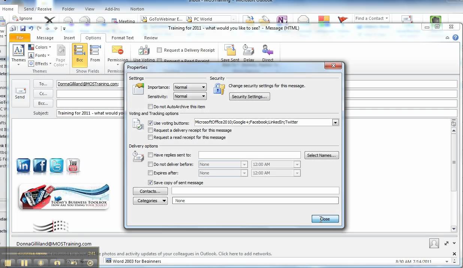
Task: Click the Facebook icon in signature
Action: [x=40, y=165]
